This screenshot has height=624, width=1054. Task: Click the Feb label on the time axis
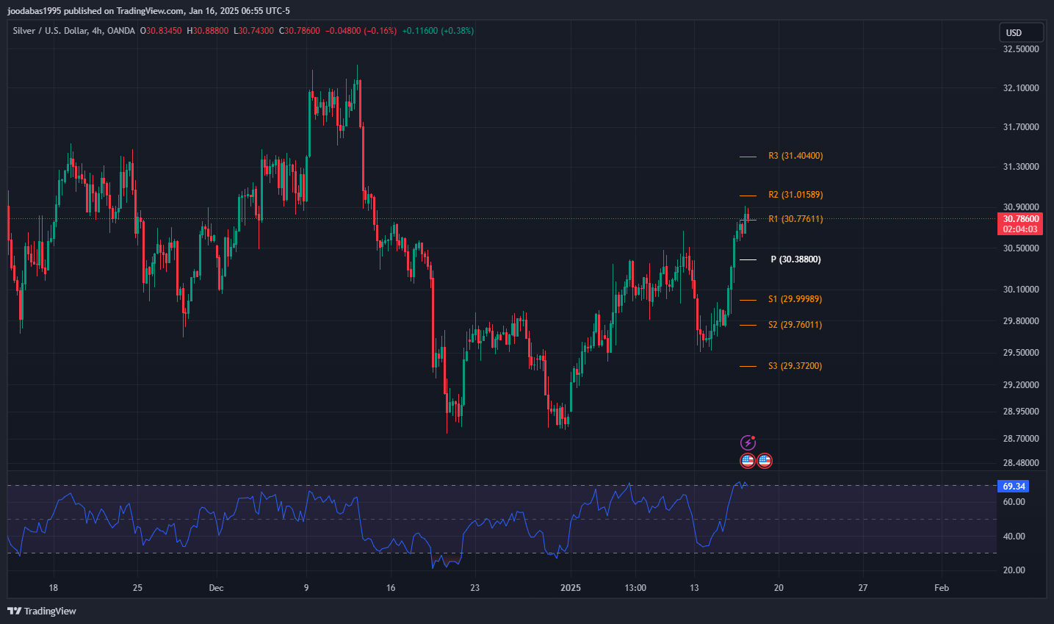(942, 588)
